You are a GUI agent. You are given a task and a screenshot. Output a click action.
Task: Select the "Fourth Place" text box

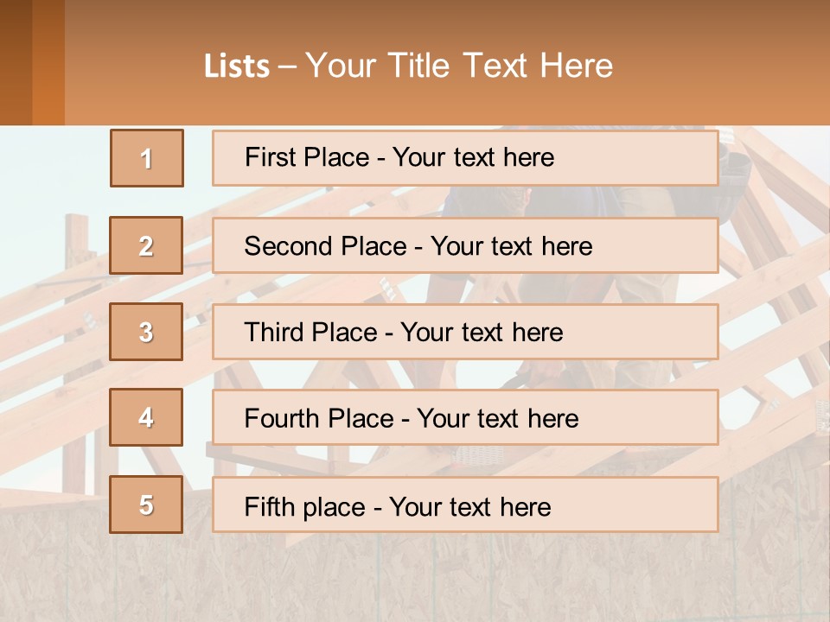(465, 417)
